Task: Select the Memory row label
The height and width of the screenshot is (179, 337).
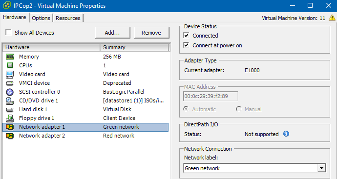Action: (29, 57)
